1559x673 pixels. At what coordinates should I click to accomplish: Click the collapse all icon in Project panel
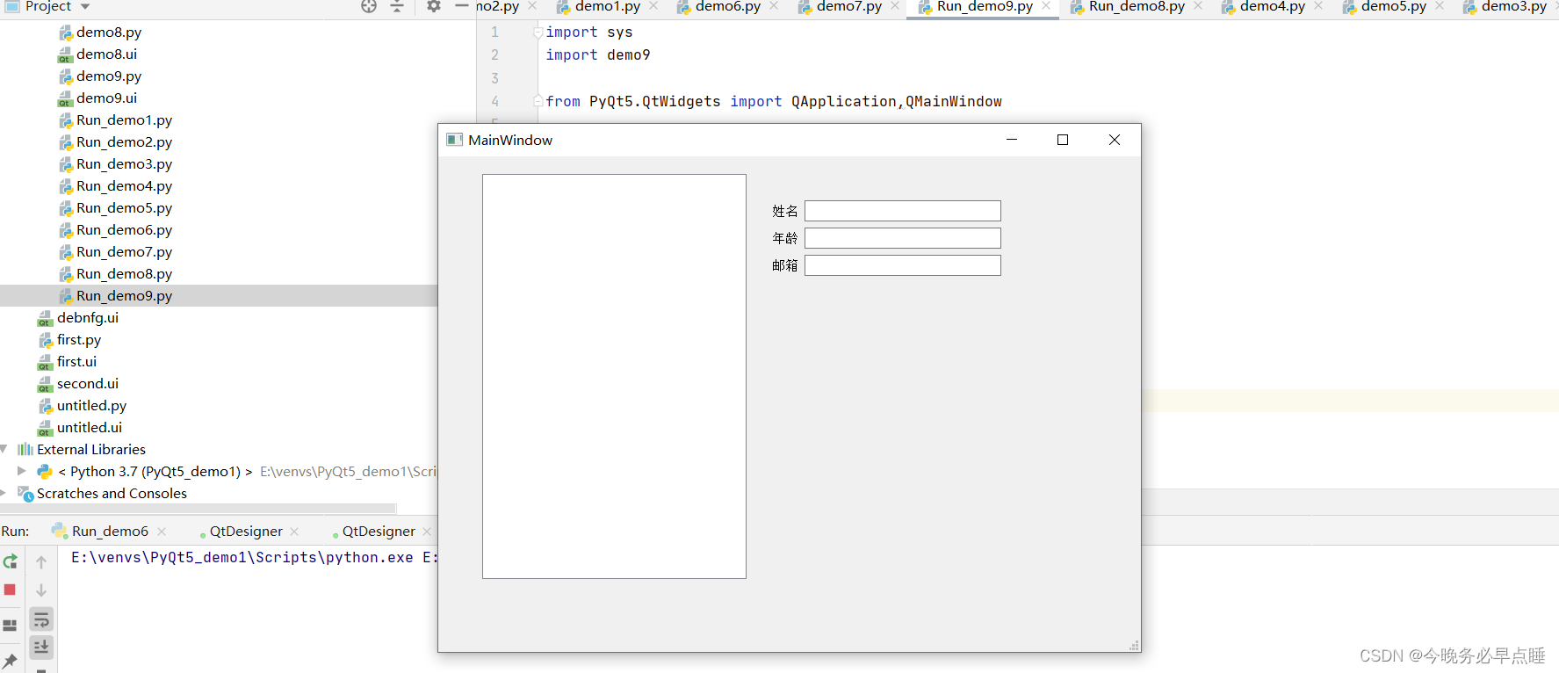tap(397, 6)
